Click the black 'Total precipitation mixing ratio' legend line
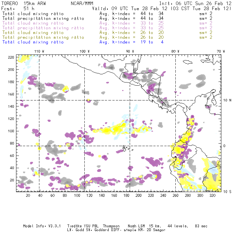 click(43, 19)
